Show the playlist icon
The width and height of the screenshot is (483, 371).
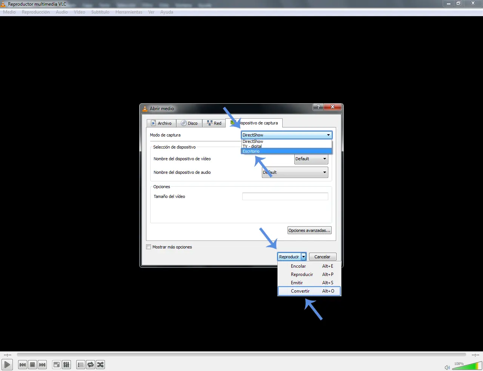point(80,365)
